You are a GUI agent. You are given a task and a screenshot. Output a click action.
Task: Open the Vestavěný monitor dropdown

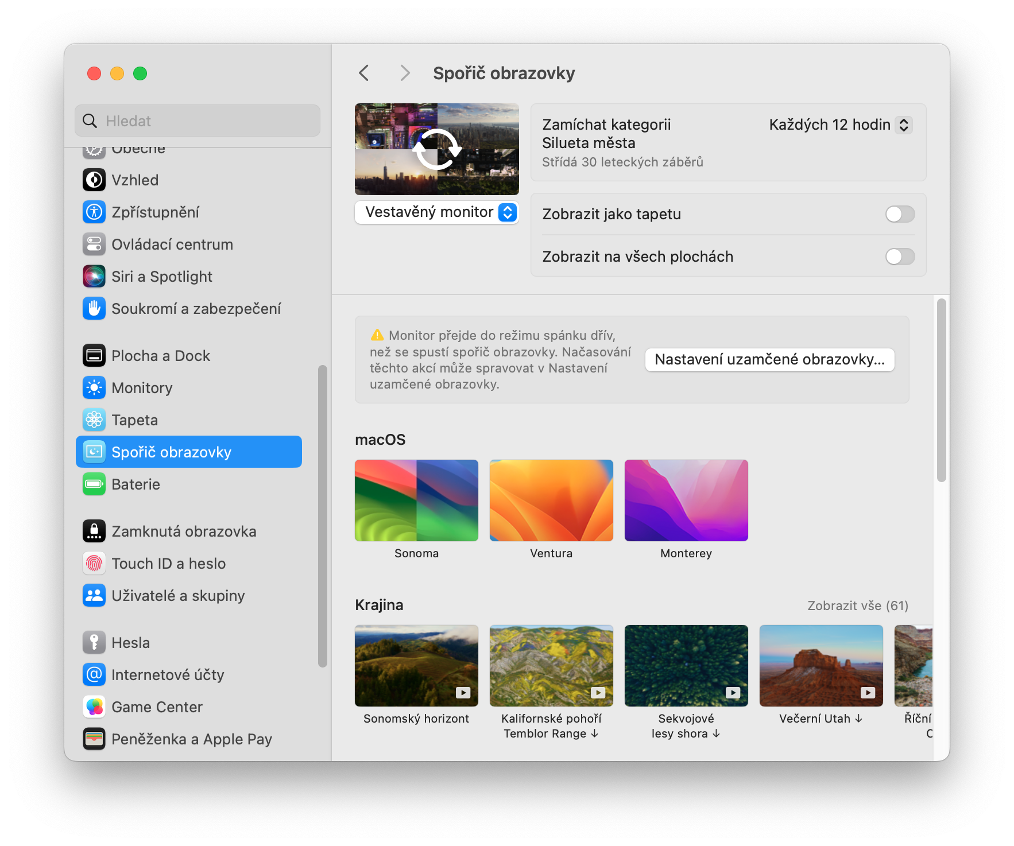pos(437,212)
